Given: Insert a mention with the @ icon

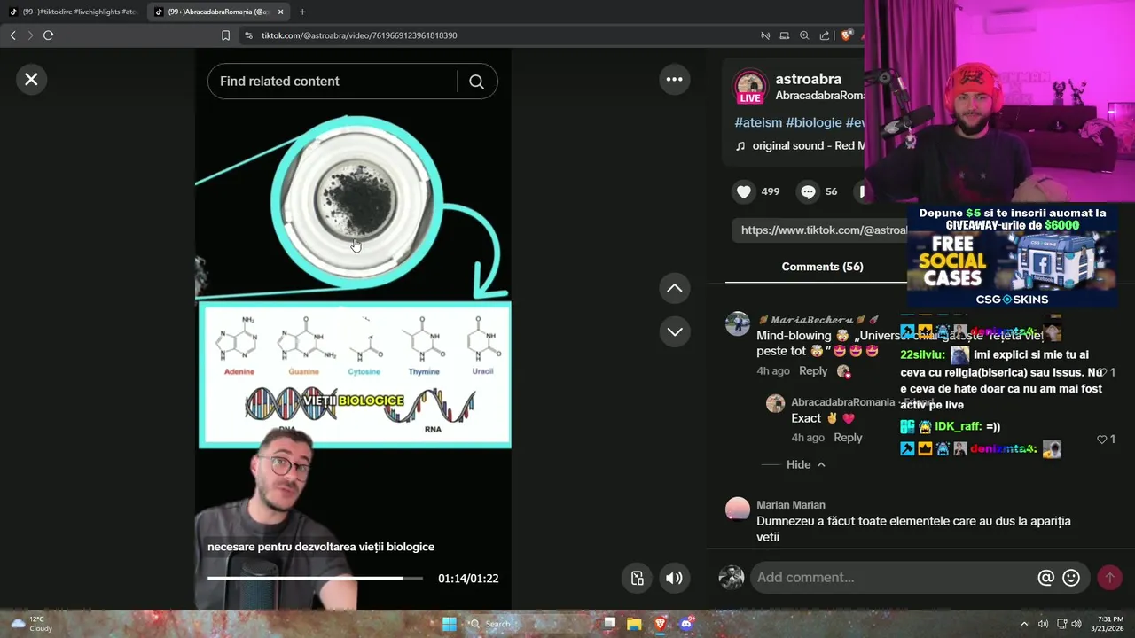Looking at the screenshot, I should (x=1046, y=578).
